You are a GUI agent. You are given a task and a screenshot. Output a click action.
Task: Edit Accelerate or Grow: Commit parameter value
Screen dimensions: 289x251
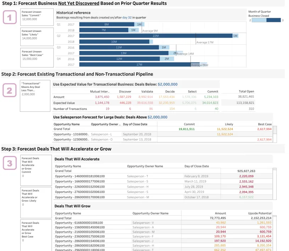(x=23, y=176)
